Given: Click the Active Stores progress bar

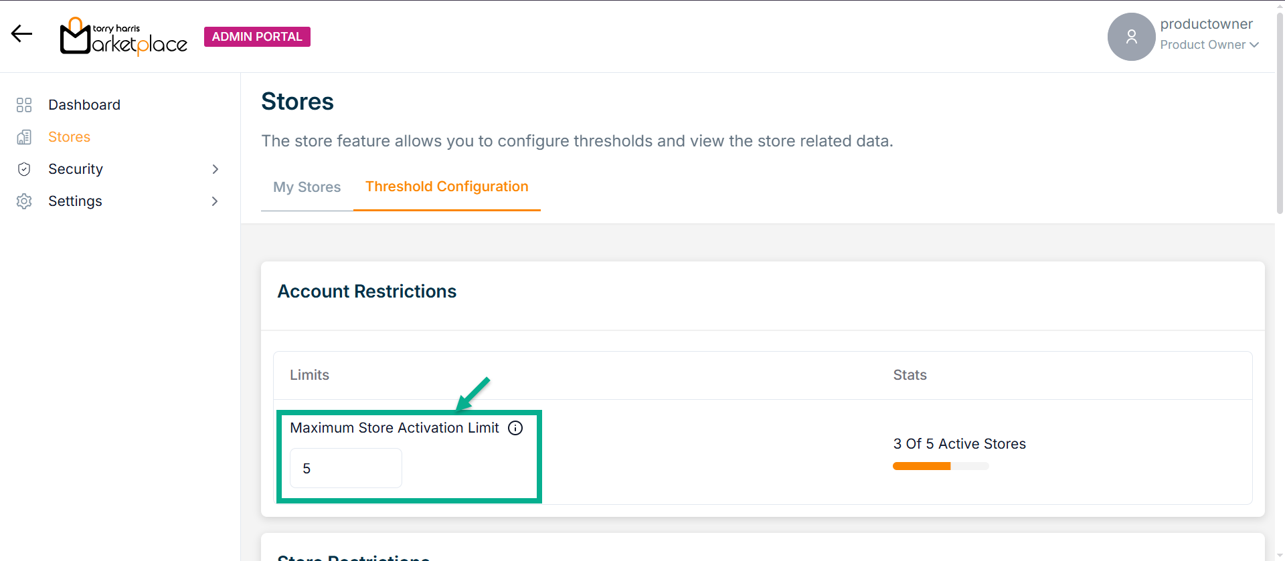Looking at the screenshot, I should coord(940,466).
